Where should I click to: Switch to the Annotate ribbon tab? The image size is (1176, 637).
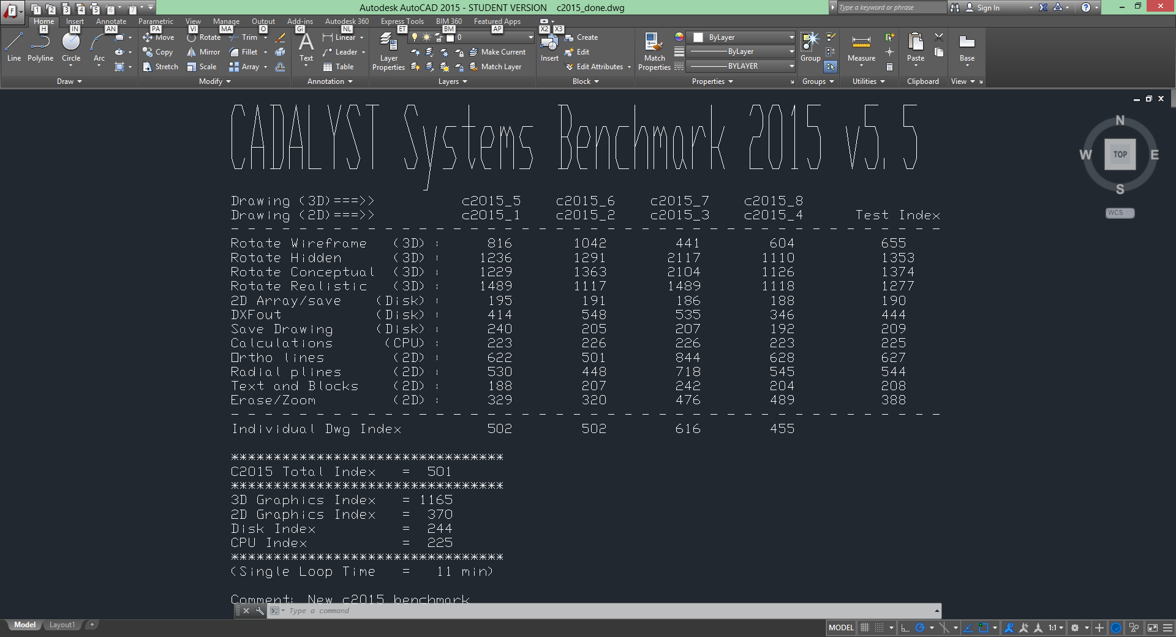click(x=111, y=21)
